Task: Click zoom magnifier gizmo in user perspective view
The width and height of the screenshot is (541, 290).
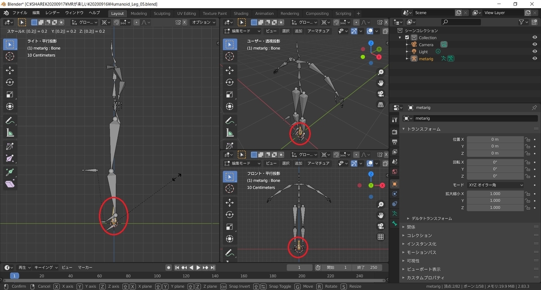Action: [x=381, y=72]
